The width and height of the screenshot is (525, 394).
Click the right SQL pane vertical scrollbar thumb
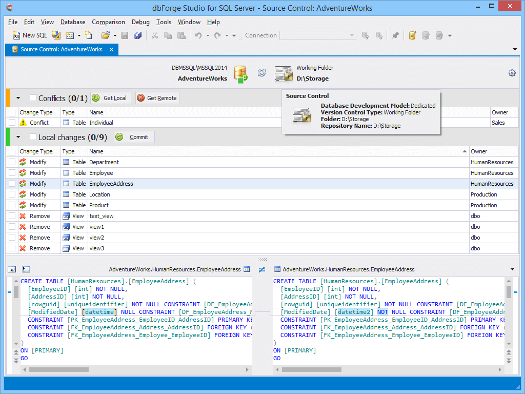[509, 292]
